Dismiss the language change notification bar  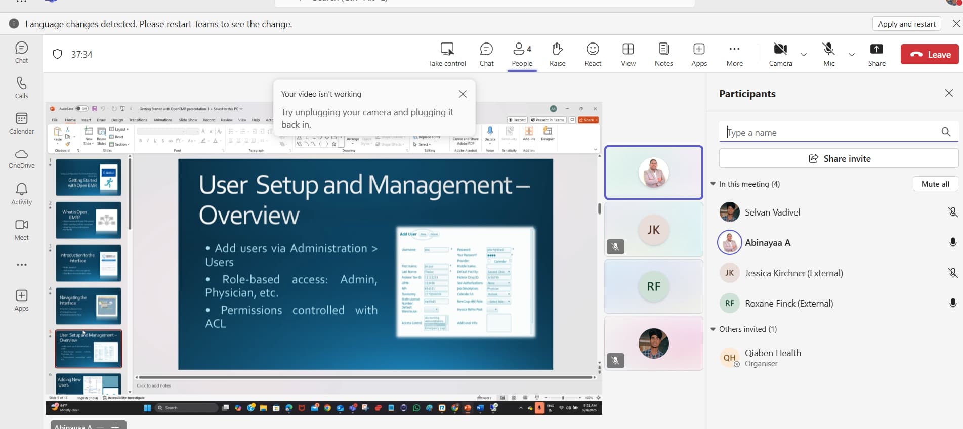pos(956,24)
